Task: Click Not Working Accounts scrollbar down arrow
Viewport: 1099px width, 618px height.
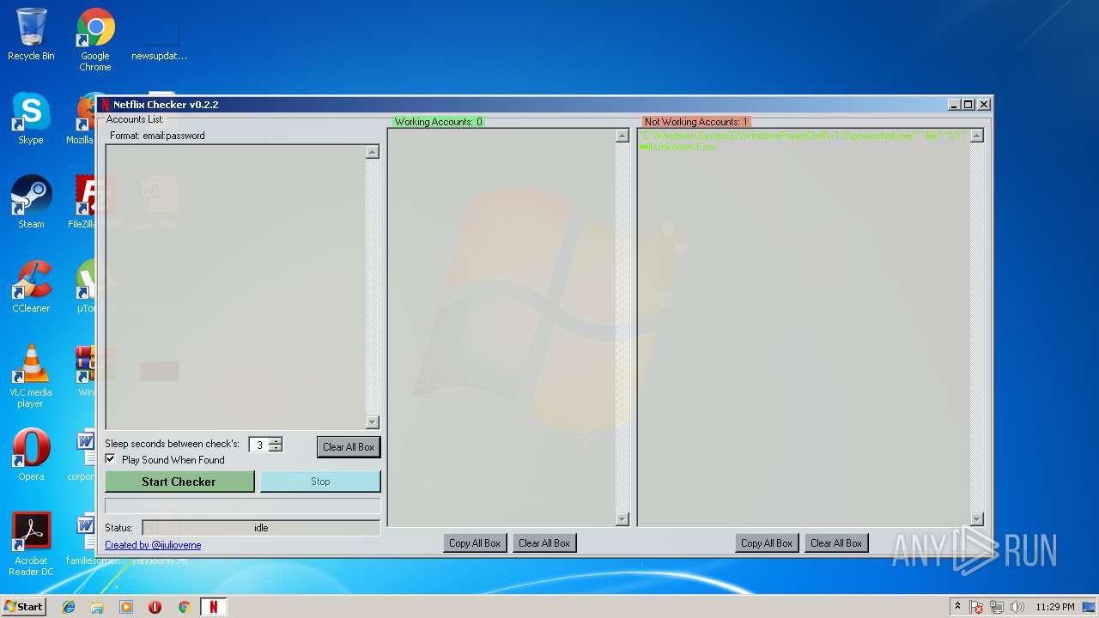Action: [976, 519]
